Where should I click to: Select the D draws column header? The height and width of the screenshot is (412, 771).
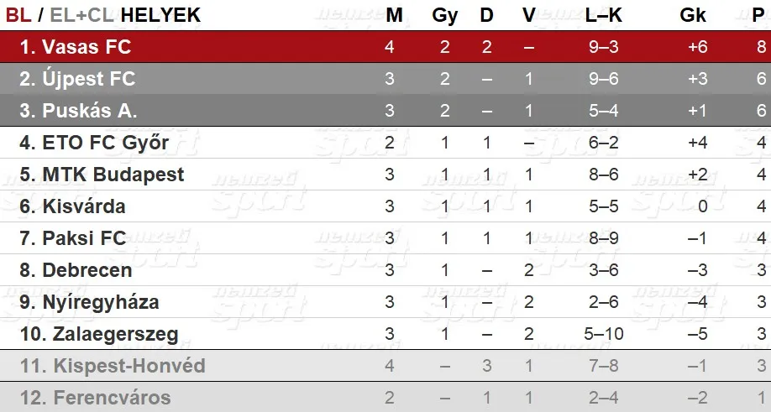pos(486,15)
